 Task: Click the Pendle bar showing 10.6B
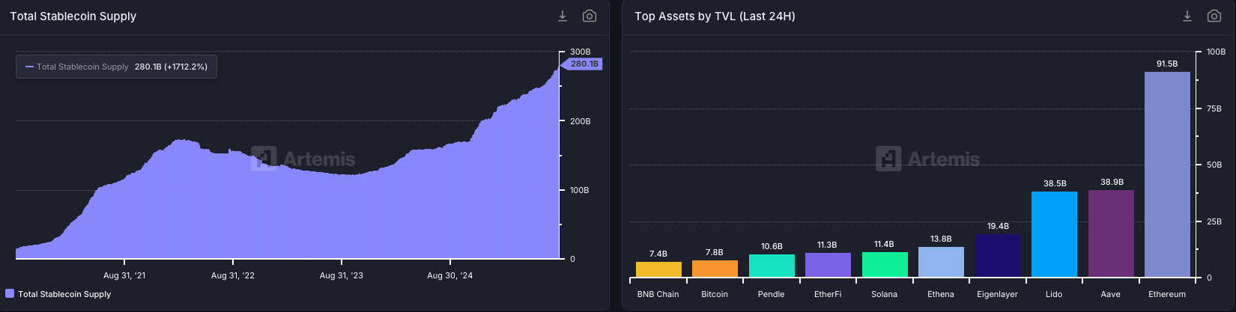click(x=772, y=266)
